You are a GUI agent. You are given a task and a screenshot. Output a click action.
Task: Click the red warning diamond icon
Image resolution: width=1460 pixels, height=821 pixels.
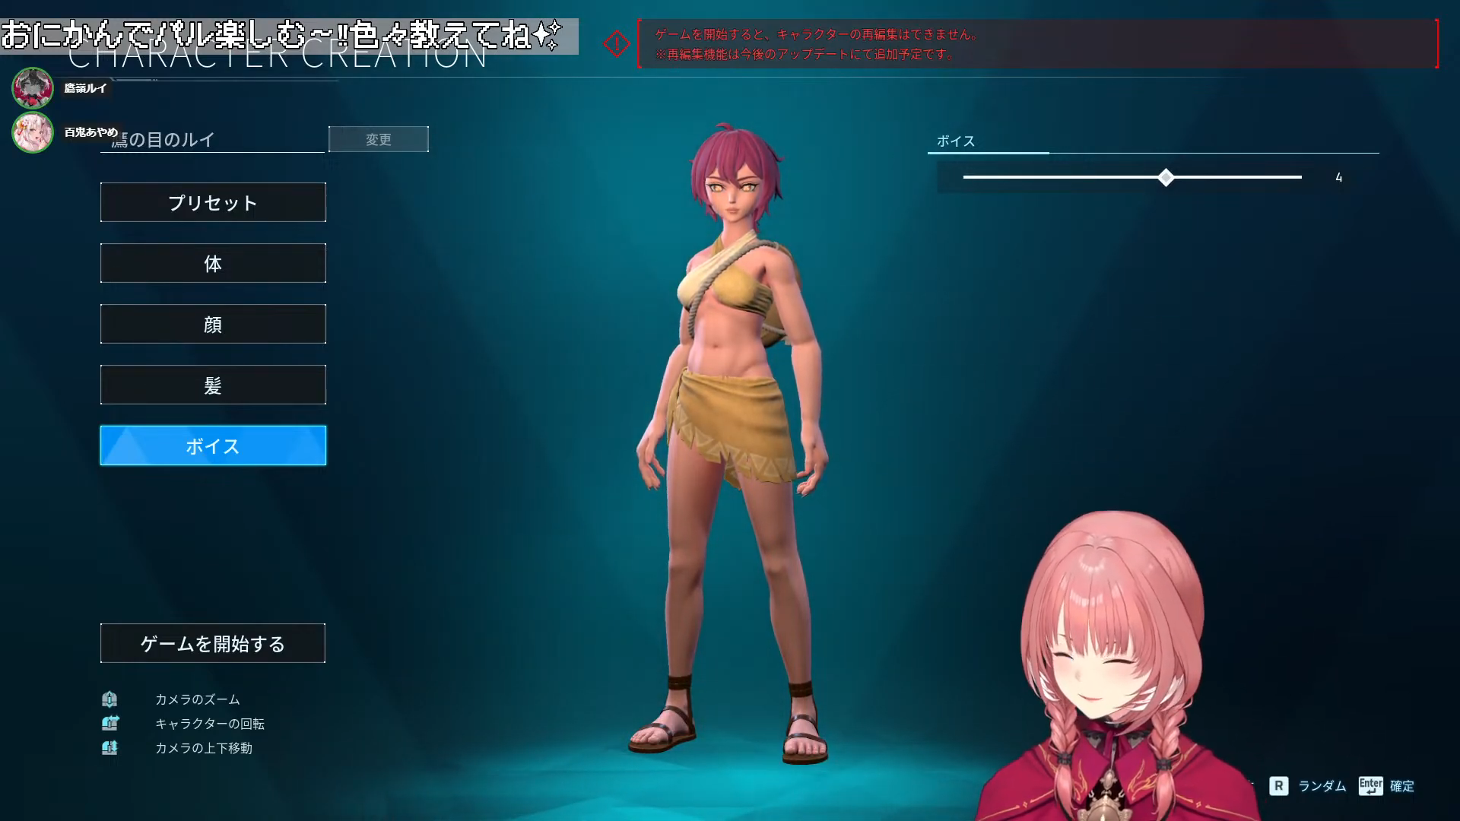coord(616,43)
